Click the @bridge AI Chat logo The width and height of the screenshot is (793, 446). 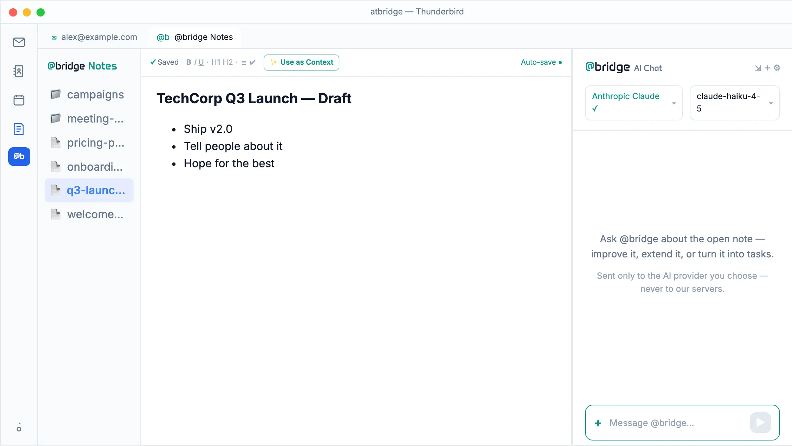point(624,67)
